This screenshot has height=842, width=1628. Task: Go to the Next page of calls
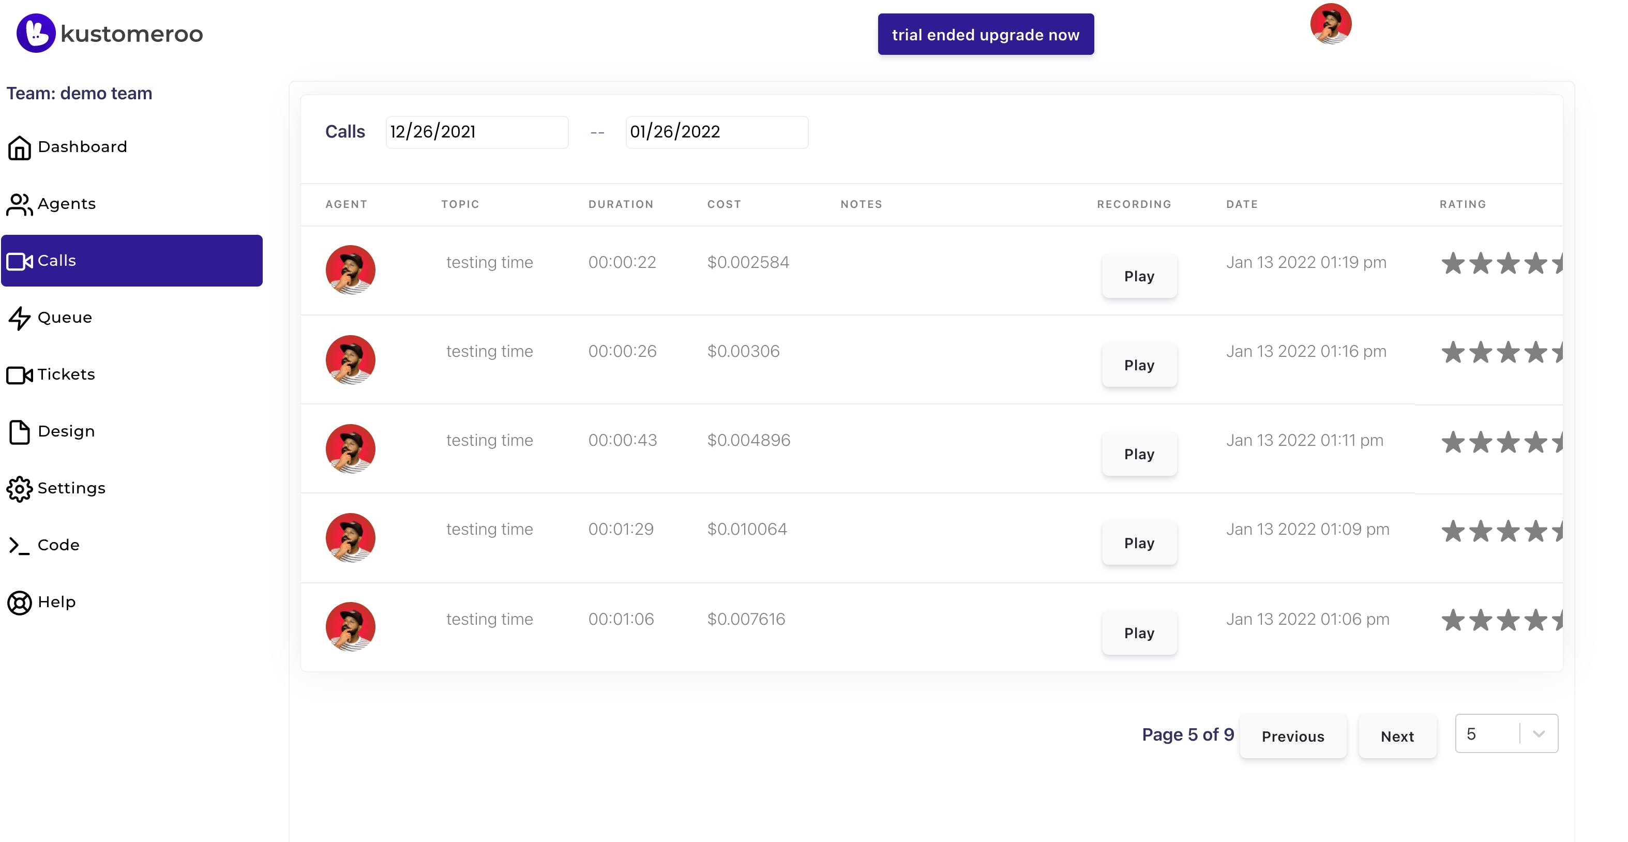click(x=1397, y=736)
